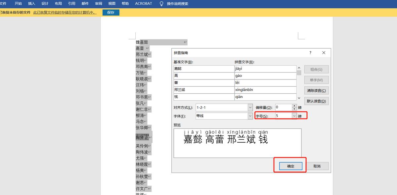Click the Help question mark in the dialog
Viewport: 397px width, 195px height.
(310, 53)
